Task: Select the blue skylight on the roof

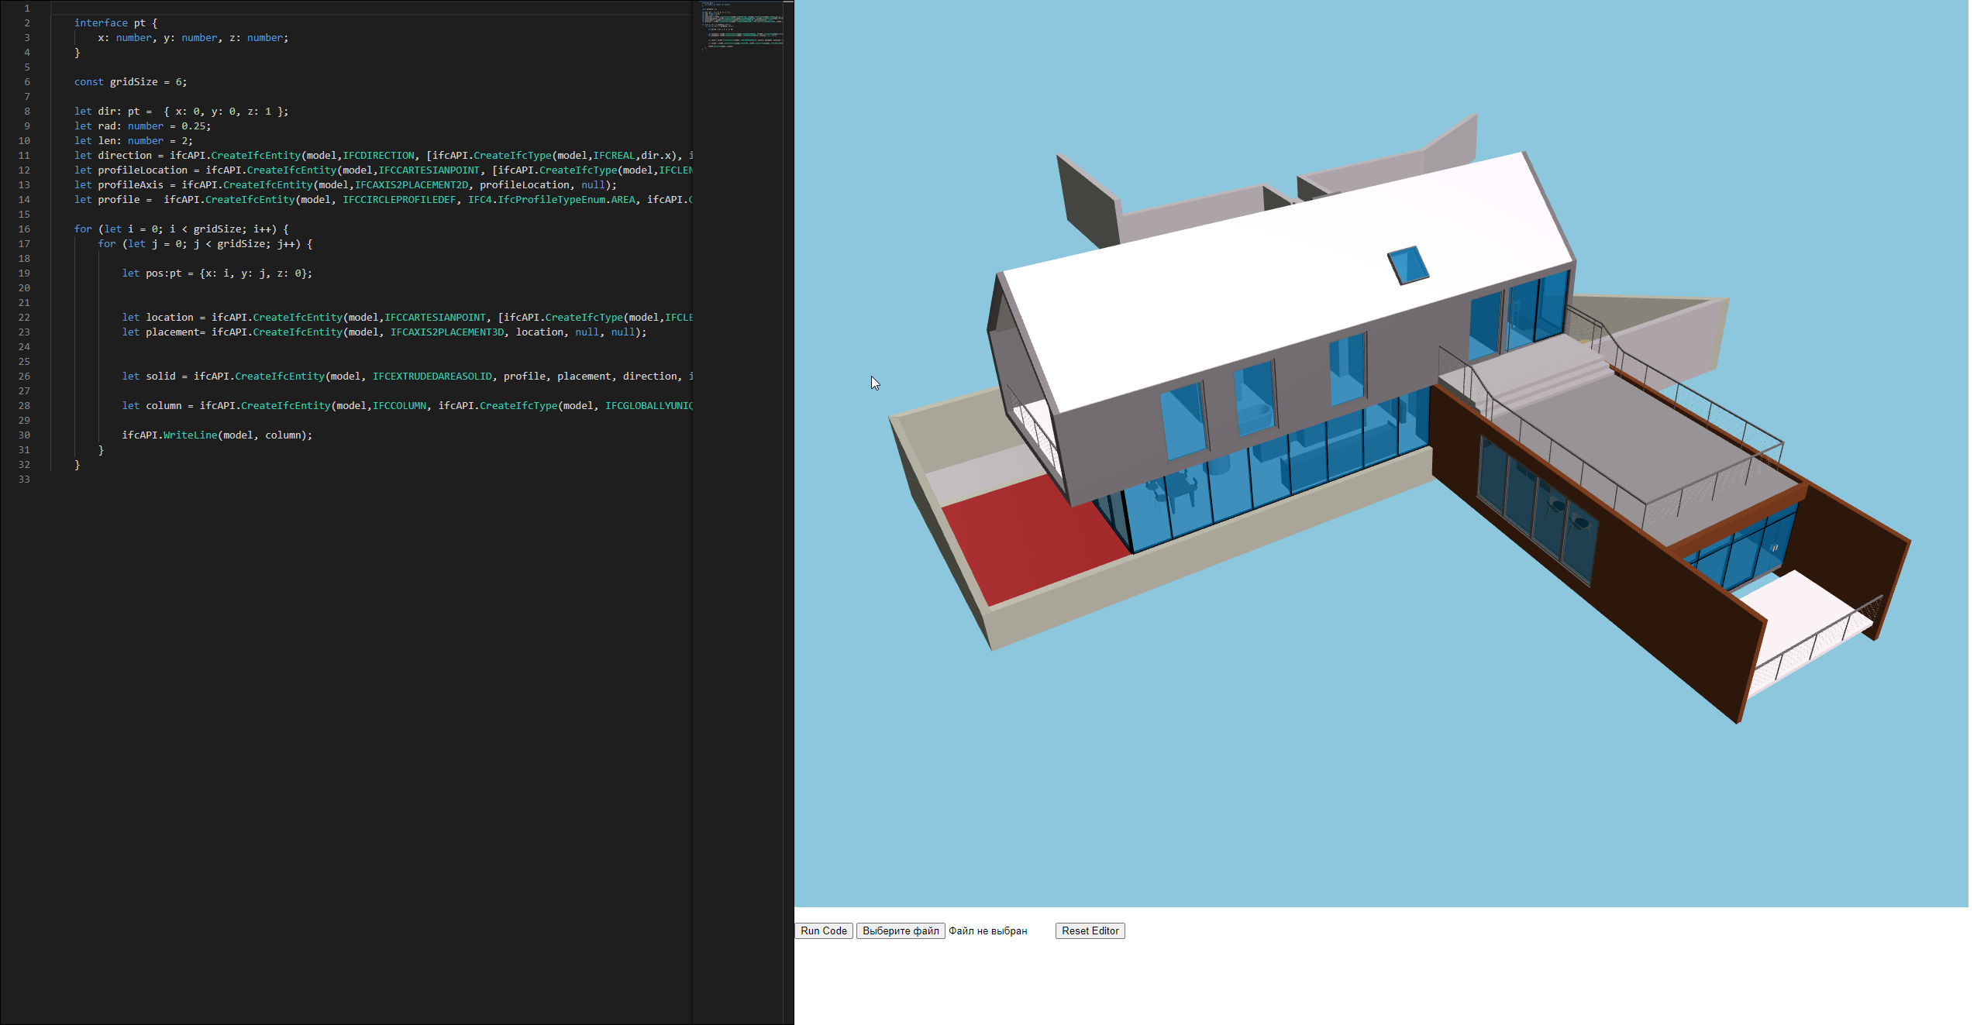Action: pos(1407,265)
